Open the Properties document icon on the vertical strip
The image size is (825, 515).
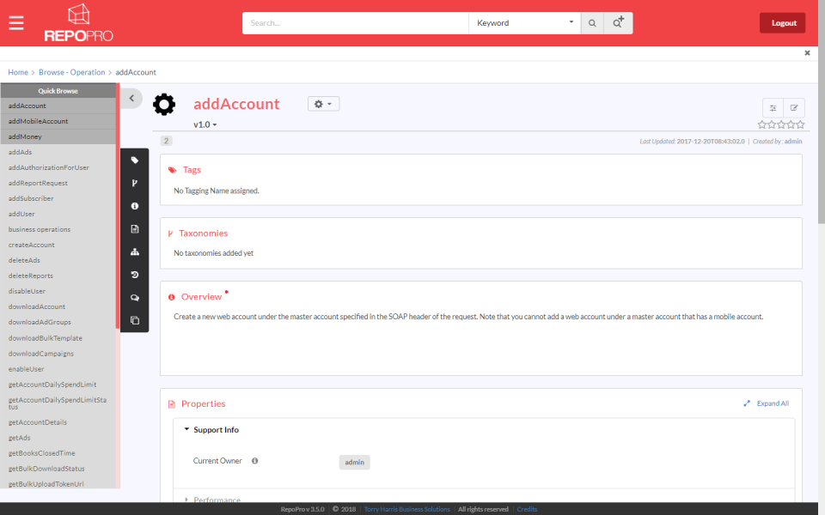(135, 228)
